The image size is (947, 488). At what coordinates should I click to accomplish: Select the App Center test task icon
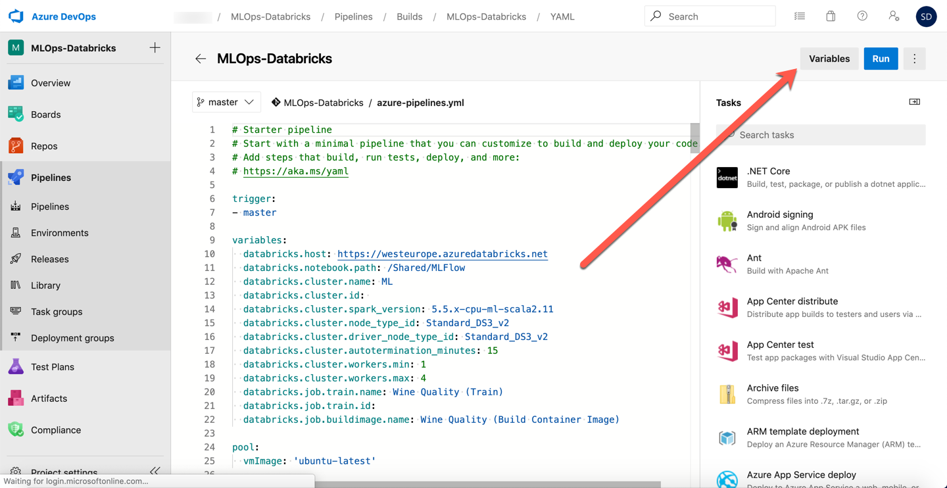pos(727,351)
